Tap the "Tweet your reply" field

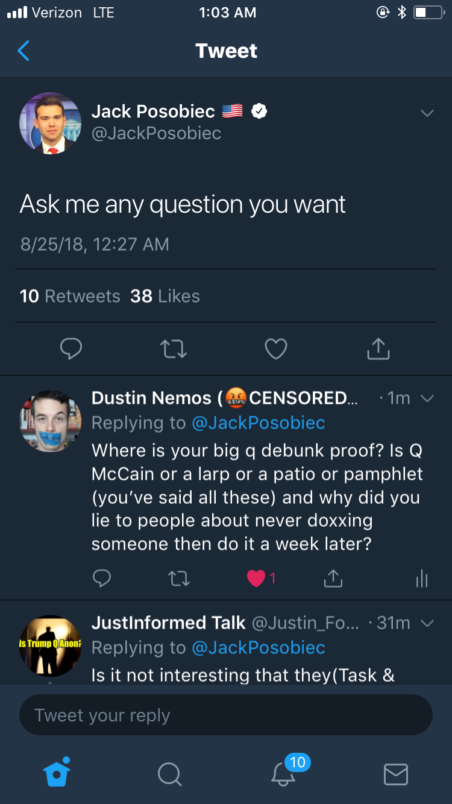click(x=226, y=715)
